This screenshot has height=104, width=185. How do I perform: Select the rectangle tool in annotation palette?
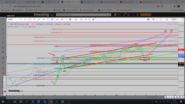pos(5,85)
